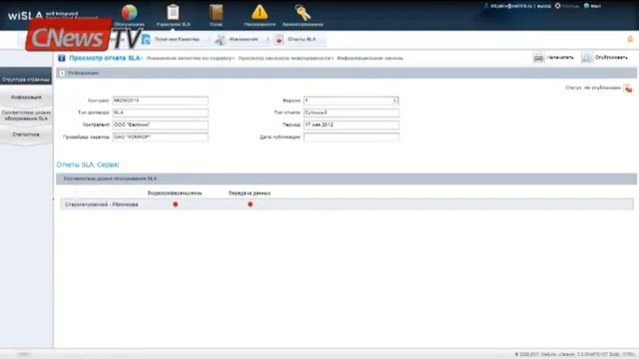
Task: Click the logout link next to the email
Action: tap(544, 6)
